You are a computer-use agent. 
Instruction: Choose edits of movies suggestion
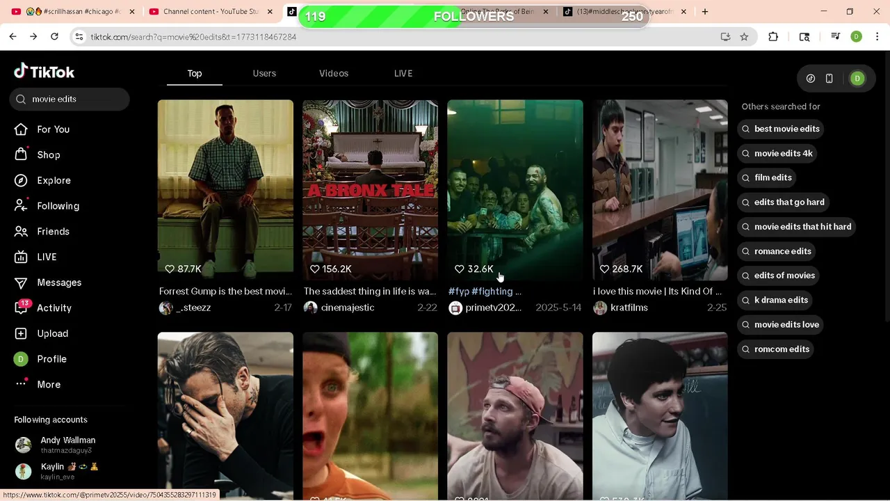coord(778,276)
